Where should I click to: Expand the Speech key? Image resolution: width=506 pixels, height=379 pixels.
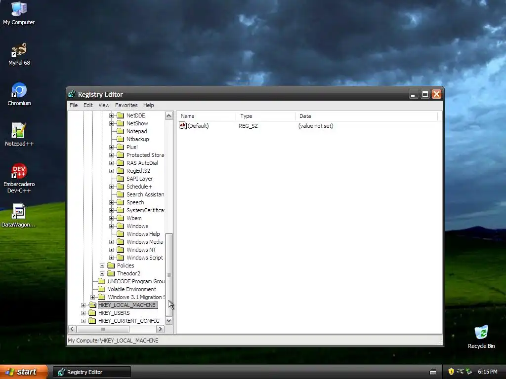[x=111, y=202]
